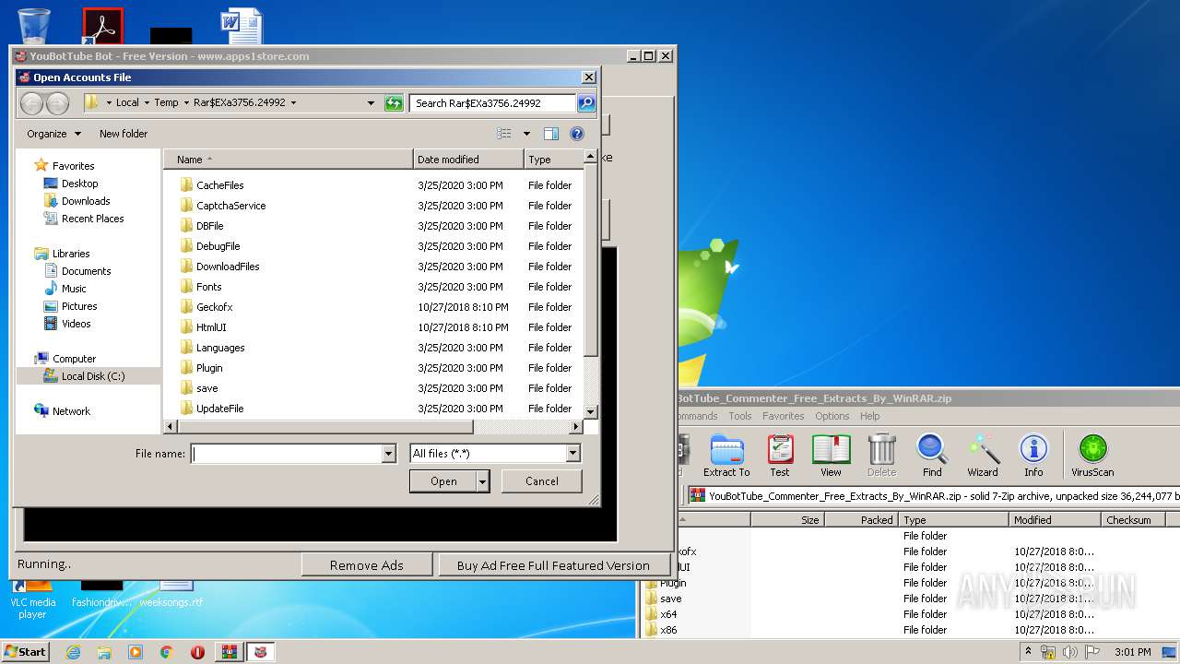1180x664 pixels.
Task: Show hidden tray icons arrow
Action: [1028, 652]
